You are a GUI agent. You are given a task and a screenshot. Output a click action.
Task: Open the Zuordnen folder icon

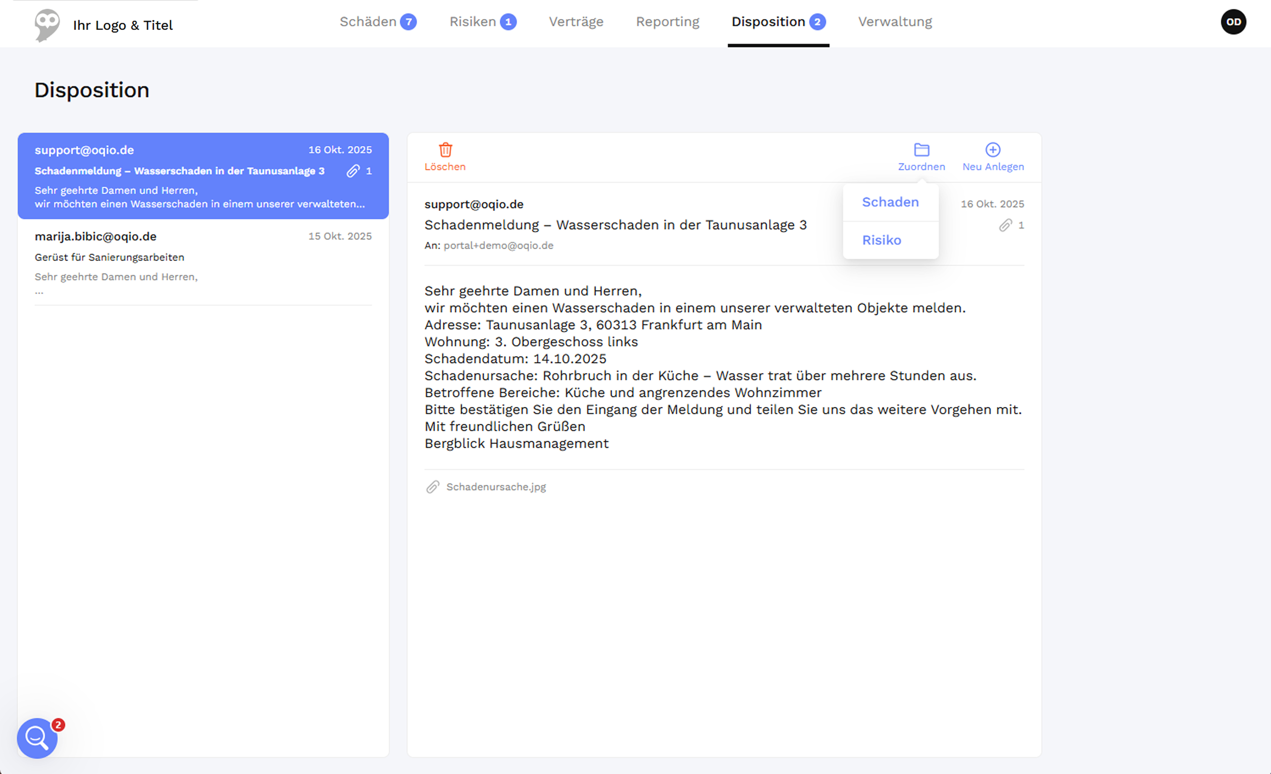[921, 150]
